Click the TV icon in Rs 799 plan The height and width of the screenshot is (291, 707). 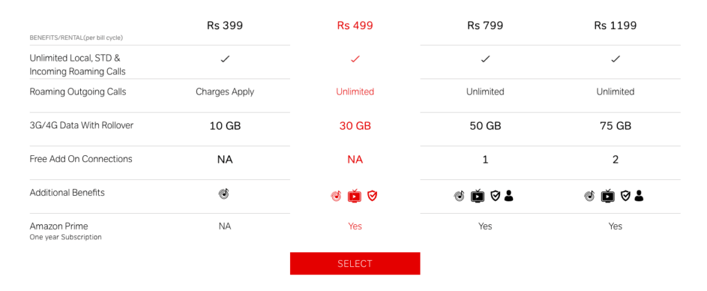(478, 196)
